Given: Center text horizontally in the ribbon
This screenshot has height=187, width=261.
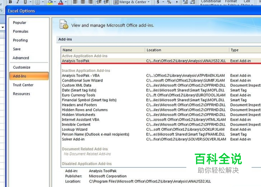Looking at the screenshot, I should (83, 2).
